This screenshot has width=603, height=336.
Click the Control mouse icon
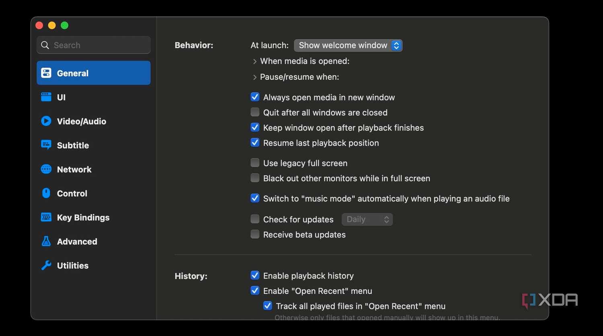point(46,193)
